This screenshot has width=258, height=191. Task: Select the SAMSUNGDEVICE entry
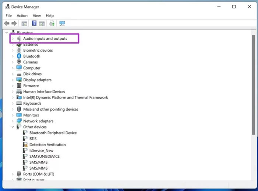point(44,156)
